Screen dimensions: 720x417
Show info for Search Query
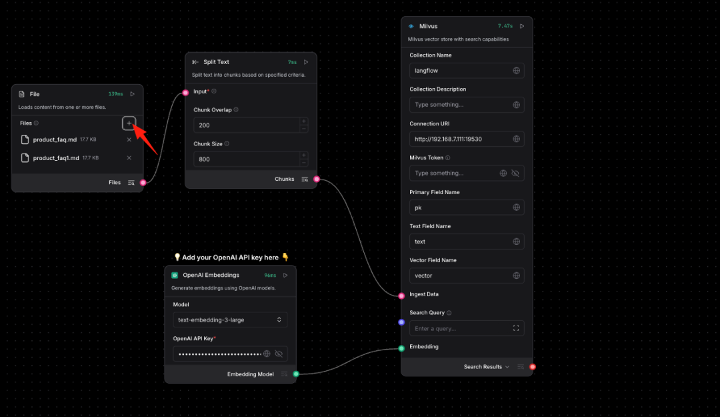(449, 313)
